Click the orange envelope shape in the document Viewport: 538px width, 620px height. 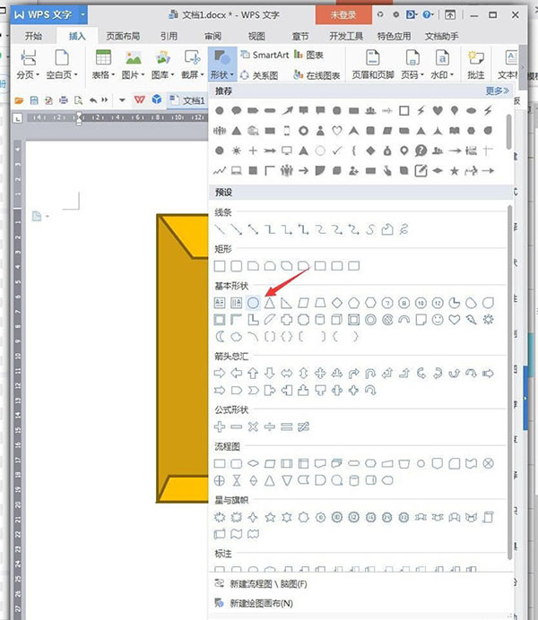click(x=182, y=358)
